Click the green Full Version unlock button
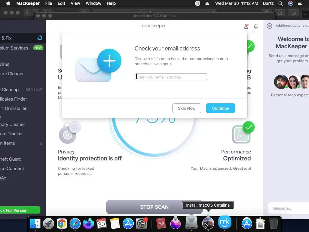Viewport: 309px width, 232px height. [x=20, y=210]
